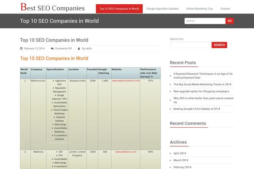This screenshot has height=169, width=254.
Task: Open Why SEO is often better than paid search post
Action: point(203,100)
